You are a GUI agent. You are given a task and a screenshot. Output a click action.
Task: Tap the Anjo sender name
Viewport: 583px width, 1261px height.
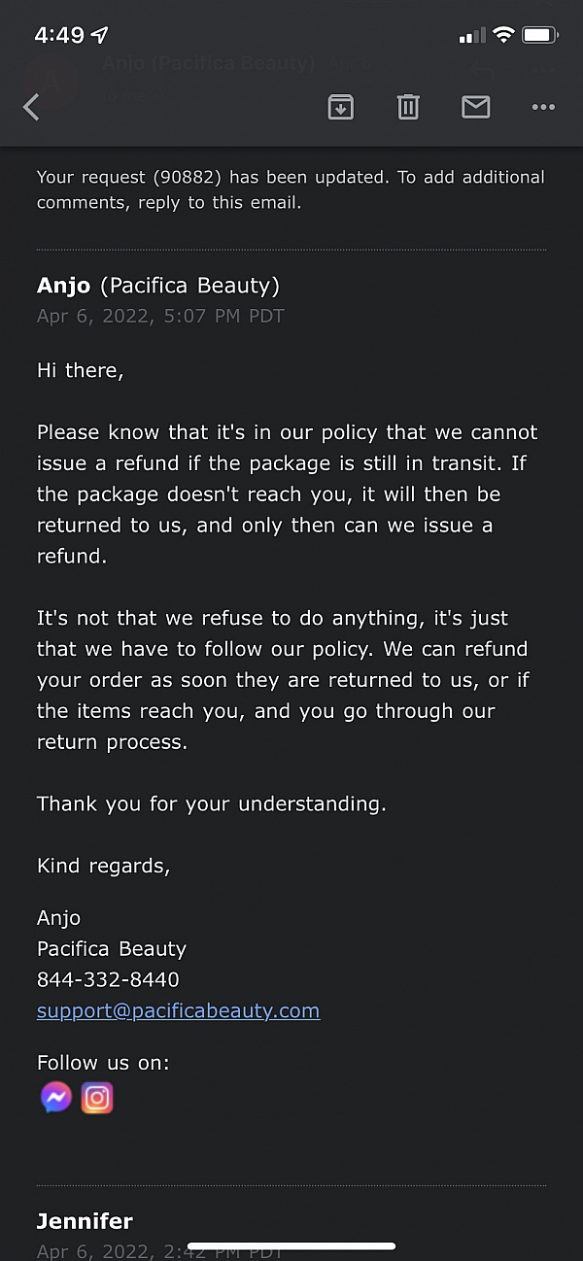(63, 286)
